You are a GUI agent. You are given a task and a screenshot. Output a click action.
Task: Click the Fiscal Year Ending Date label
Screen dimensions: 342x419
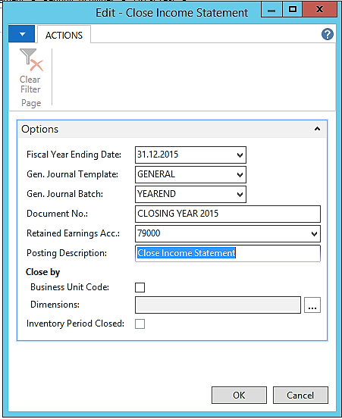74,155
